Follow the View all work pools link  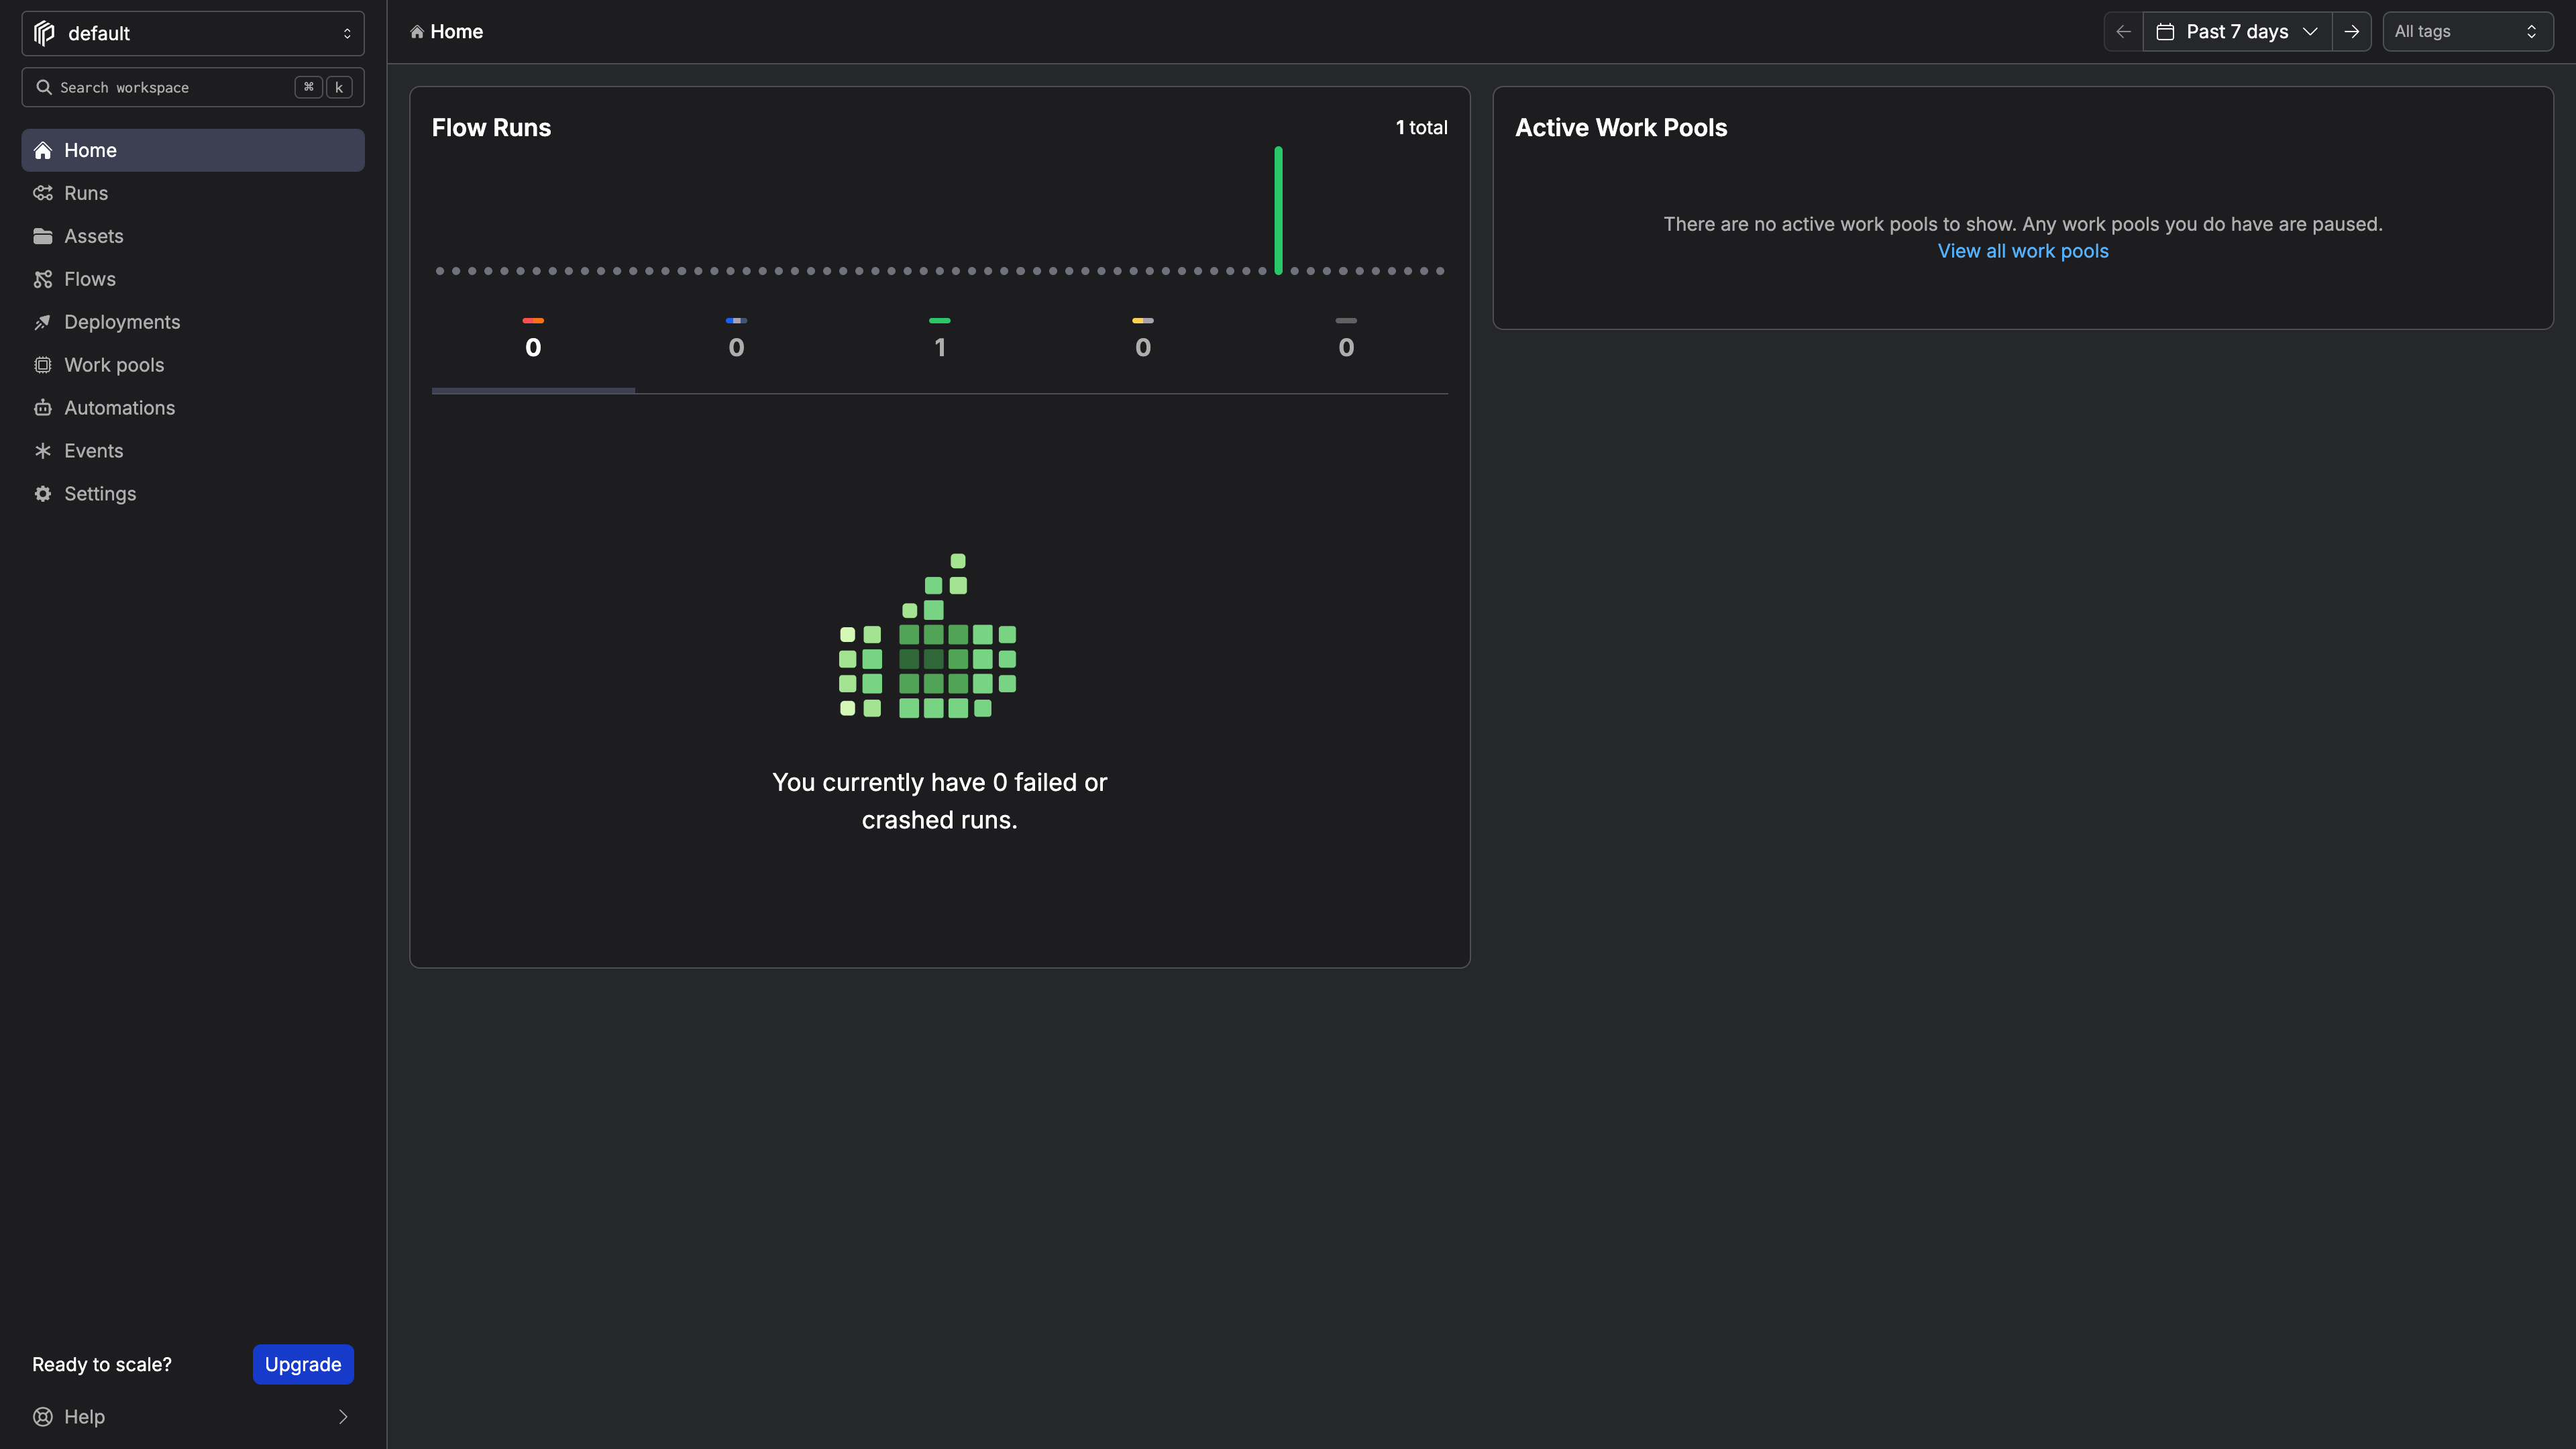[2023, 250]
